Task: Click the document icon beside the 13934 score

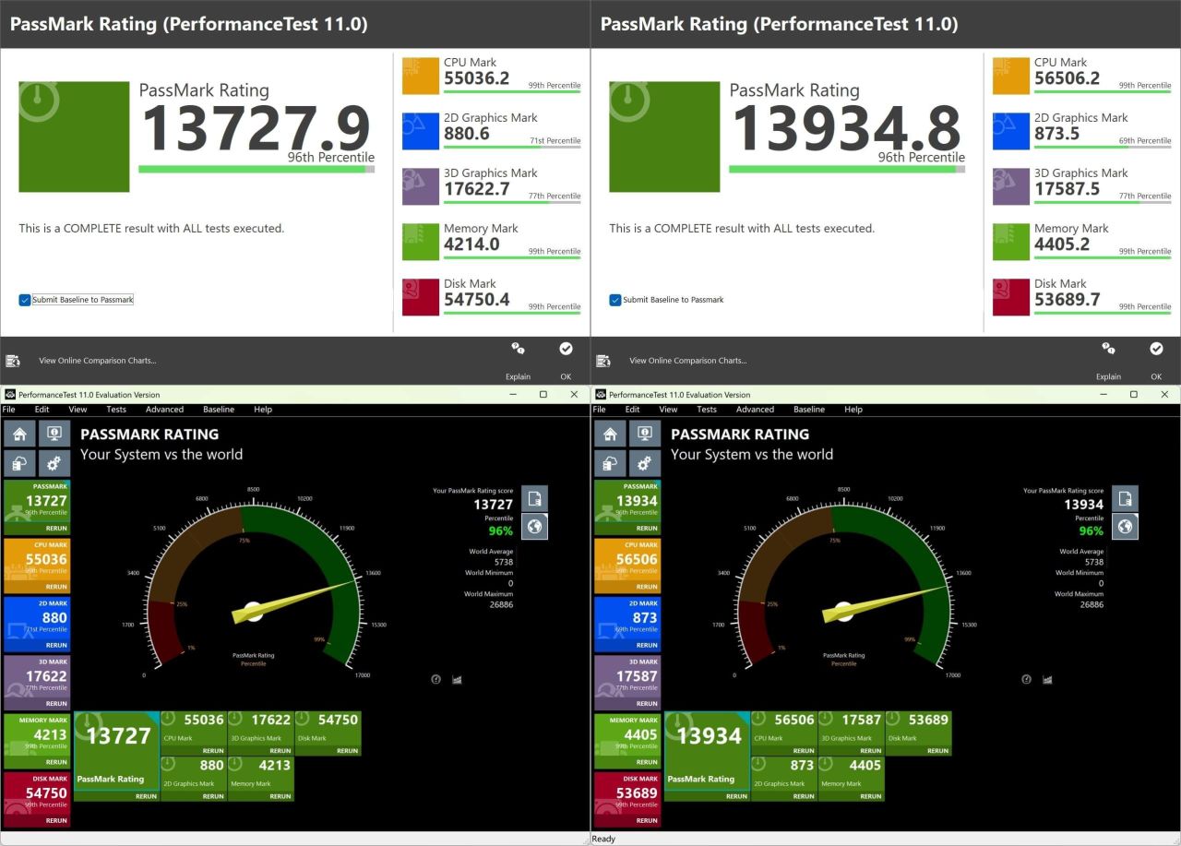Action: click(1125, 499)
